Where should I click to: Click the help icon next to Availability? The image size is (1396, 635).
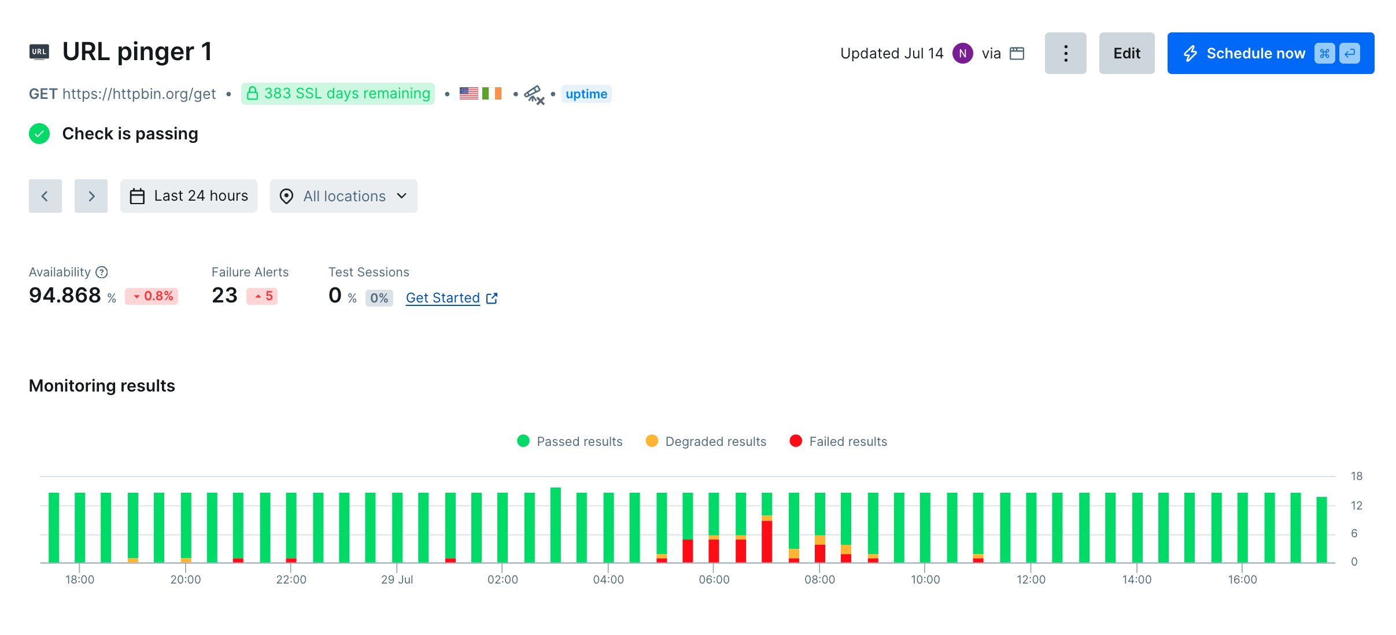102,272
